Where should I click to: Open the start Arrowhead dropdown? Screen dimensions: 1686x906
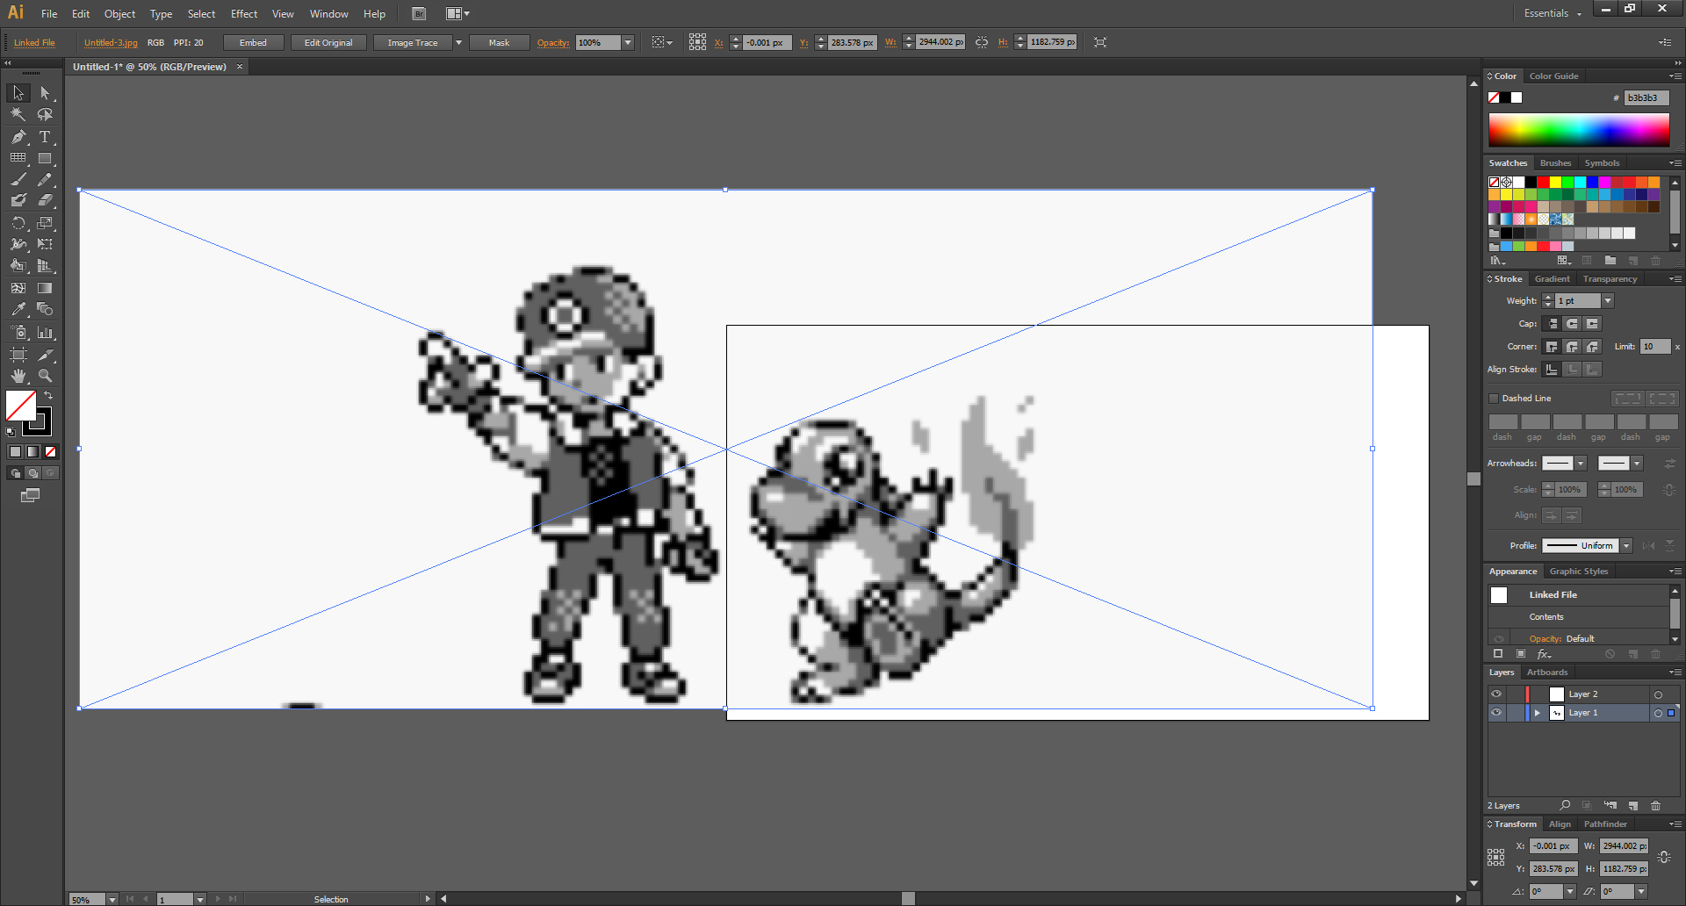[1581, 464]
